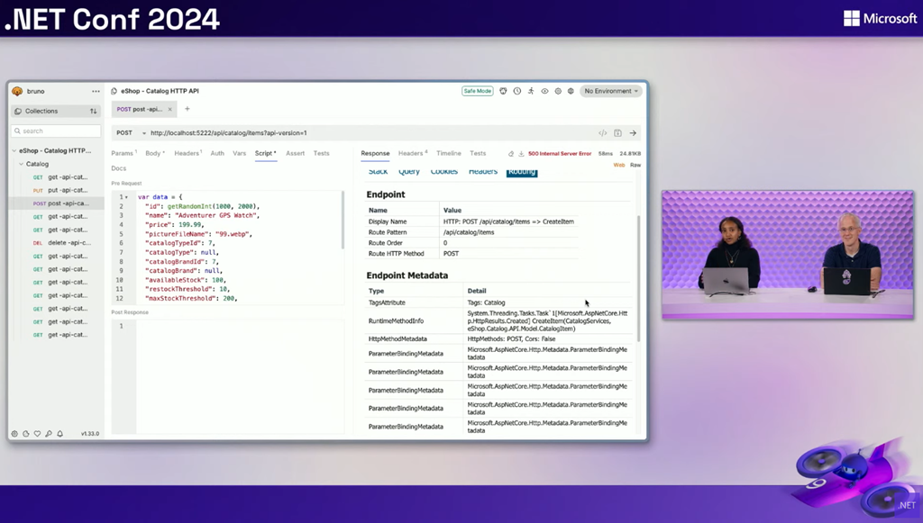923x523 pixels.
Task: Open the No Environment dropdown
Action: 611,91
